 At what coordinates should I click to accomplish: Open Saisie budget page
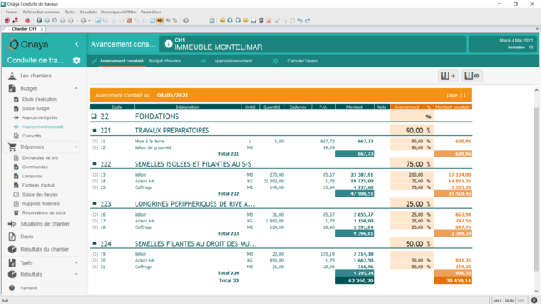(36, 108)
